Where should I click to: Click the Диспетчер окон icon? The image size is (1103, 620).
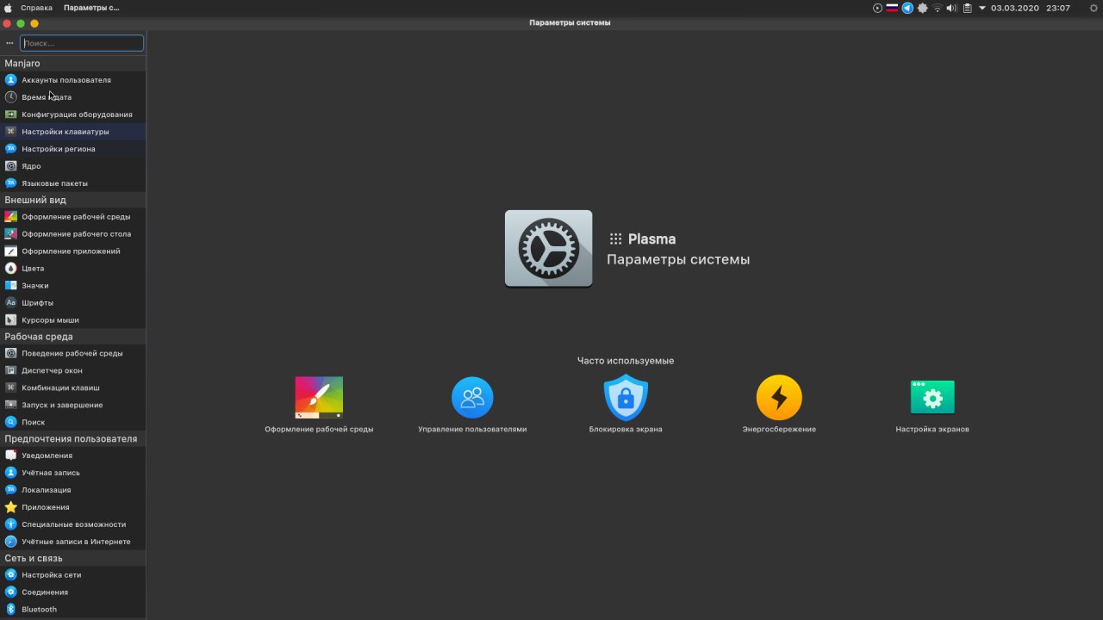10,371
